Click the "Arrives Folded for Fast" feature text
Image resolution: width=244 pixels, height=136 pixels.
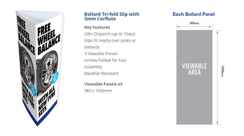[x=105, y=60]
